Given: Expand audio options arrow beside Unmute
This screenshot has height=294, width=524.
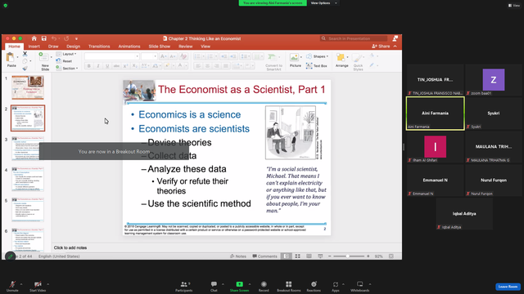Looking at the screenshot, I should click(21, 284).
